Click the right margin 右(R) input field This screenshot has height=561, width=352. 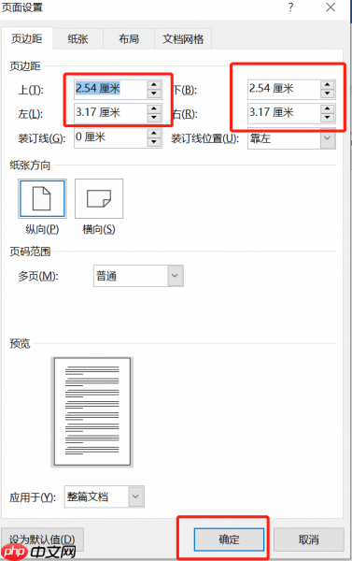click(284, 113)
